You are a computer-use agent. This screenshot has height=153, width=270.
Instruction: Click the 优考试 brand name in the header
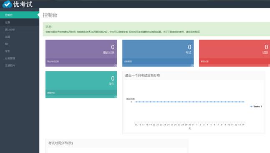coord(23,4)
